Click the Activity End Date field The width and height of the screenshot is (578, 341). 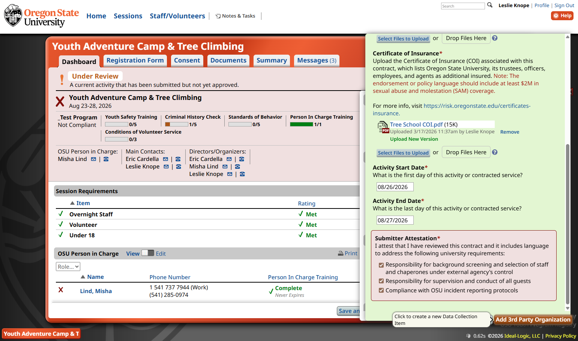pyautogui.click(x=395, y=220)
